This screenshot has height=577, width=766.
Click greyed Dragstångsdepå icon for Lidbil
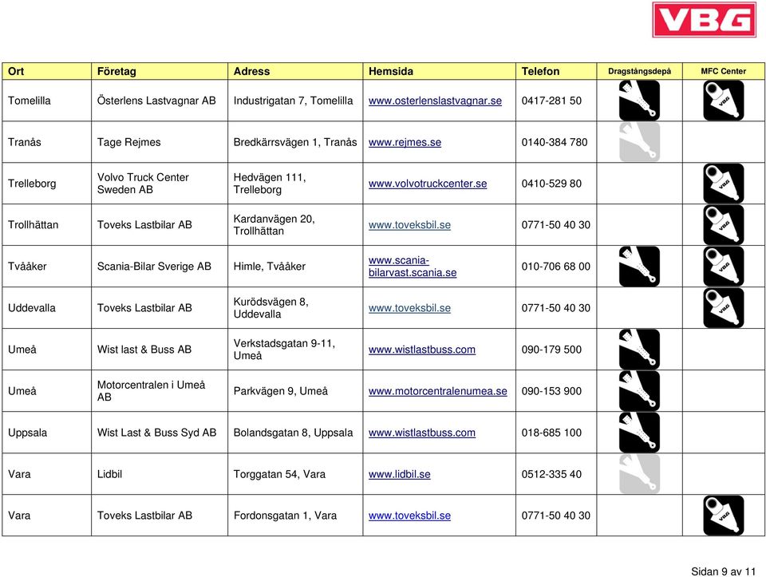point(639,474)
